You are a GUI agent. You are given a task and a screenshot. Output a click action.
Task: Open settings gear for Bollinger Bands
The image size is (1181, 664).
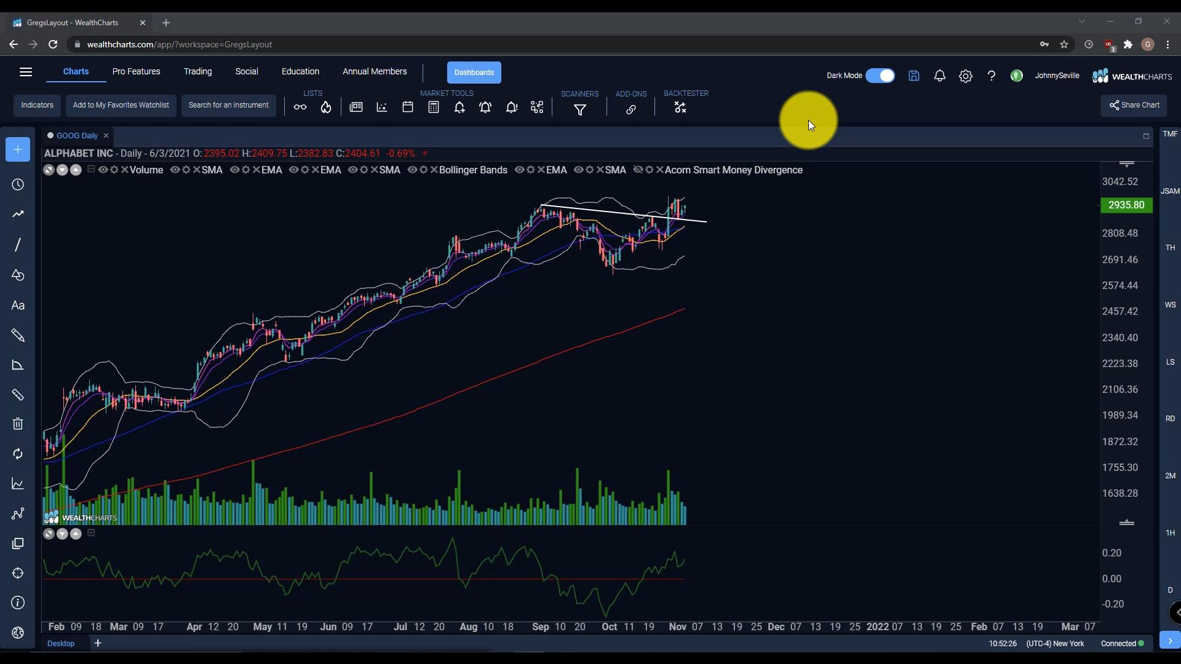click(x=423, y=170)
